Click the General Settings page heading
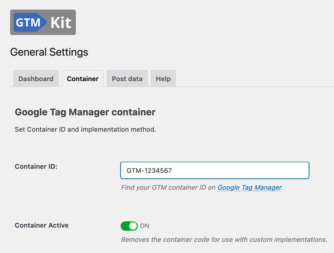The image size is (334, 253). click(49, 52)
